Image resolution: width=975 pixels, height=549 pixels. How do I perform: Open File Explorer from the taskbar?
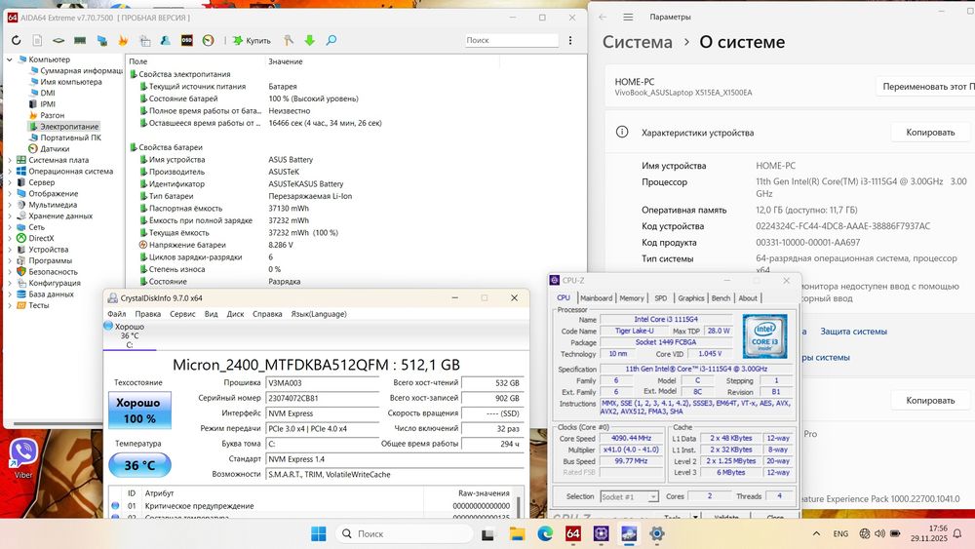pyautogui.click(x=518, y=533)
